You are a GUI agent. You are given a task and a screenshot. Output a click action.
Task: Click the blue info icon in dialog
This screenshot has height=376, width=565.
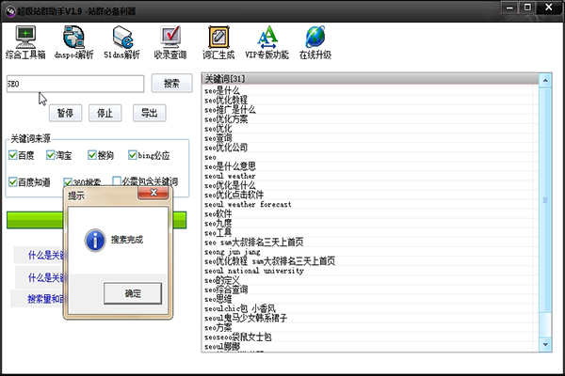coord(95,241)
